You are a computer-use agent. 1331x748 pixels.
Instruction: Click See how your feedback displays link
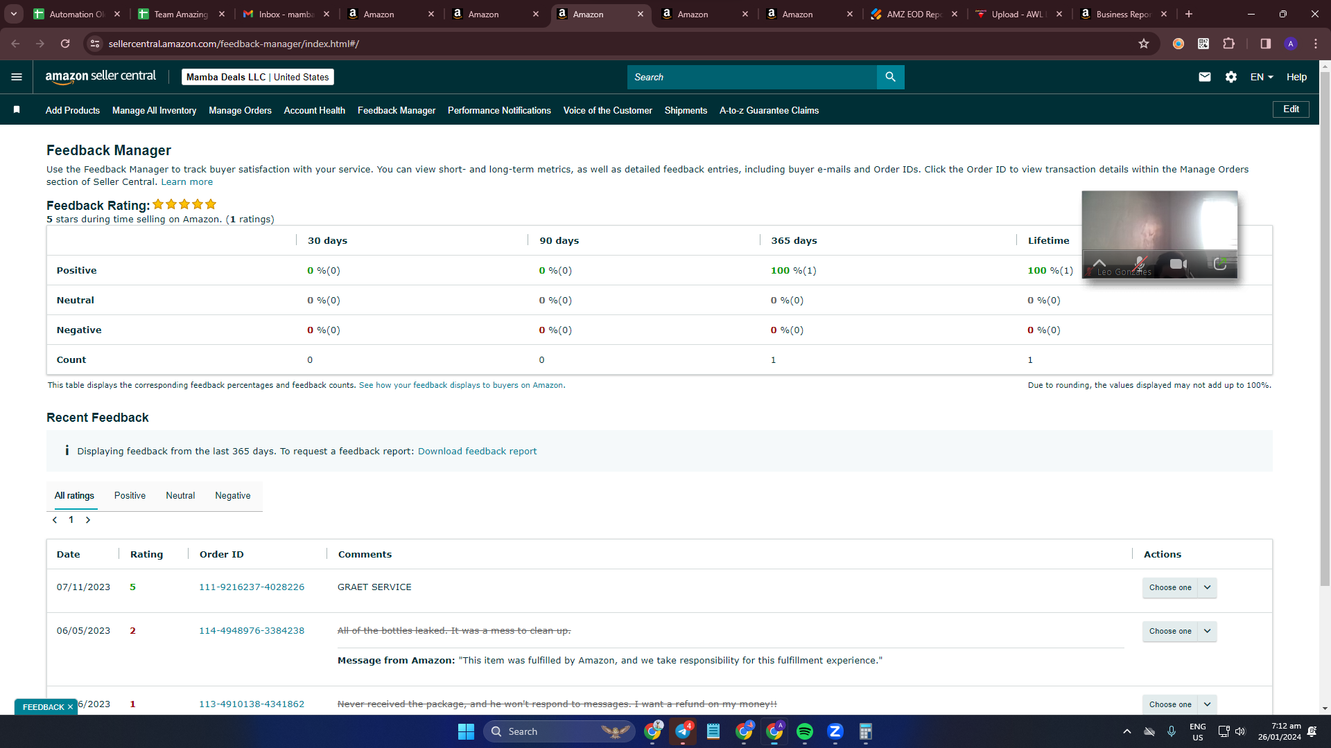[x=462, y=385]
